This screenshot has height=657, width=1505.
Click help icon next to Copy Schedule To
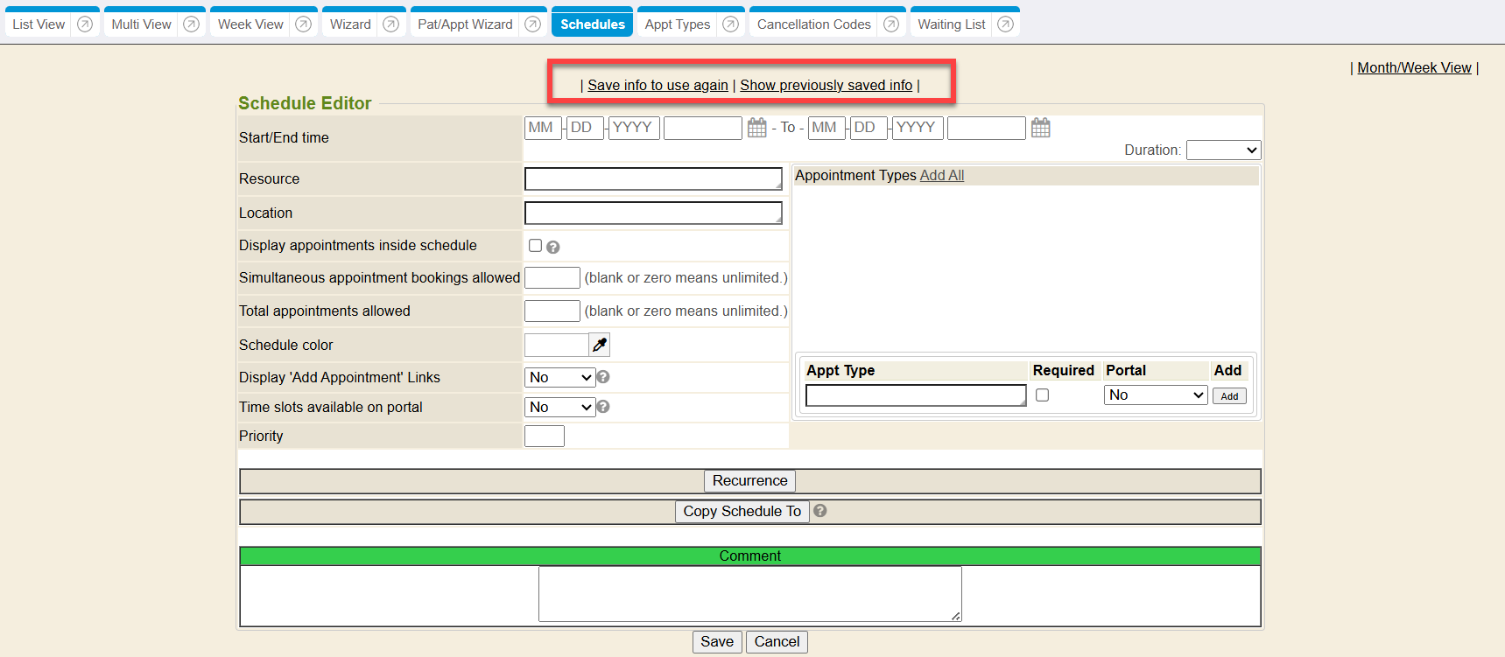pos(820,511)
